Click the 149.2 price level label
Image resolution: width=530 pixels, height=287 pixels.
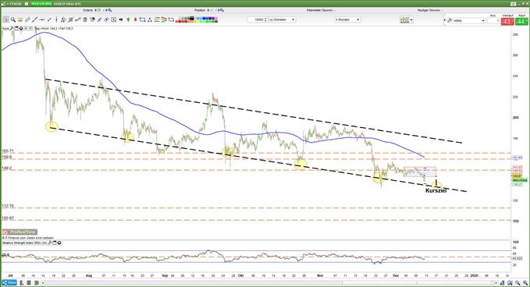tap(6, 168)
